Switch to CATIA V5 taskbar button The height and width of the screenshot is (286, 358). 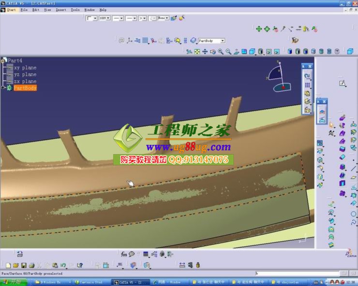tap(130, 282)
